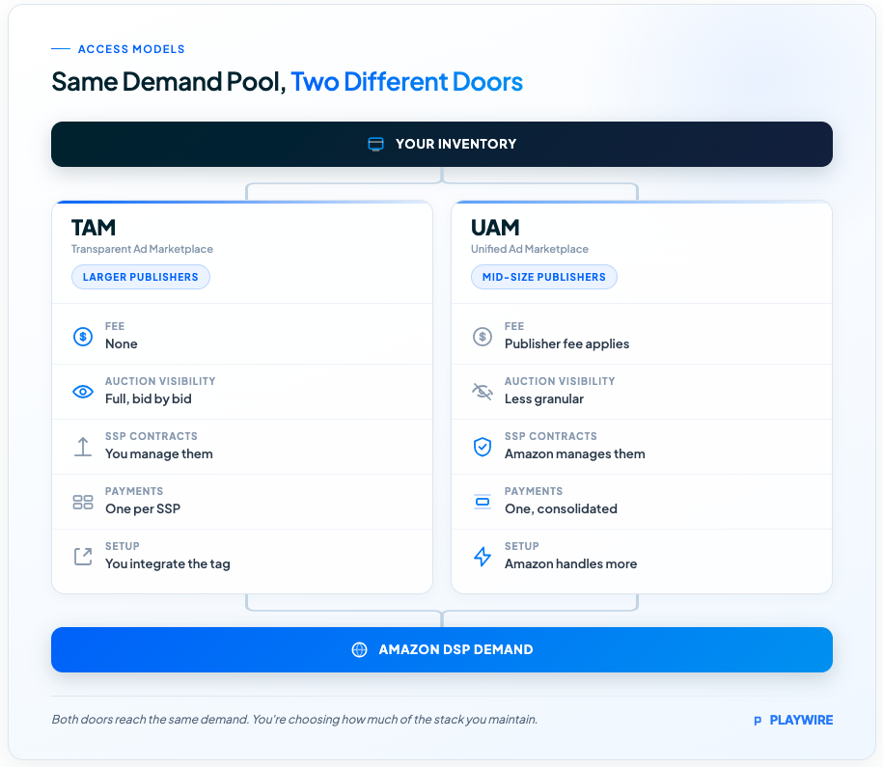Click 'Amazon manages them' text
The width and height of the screenshot is (883, 767).
coord(574,453)
